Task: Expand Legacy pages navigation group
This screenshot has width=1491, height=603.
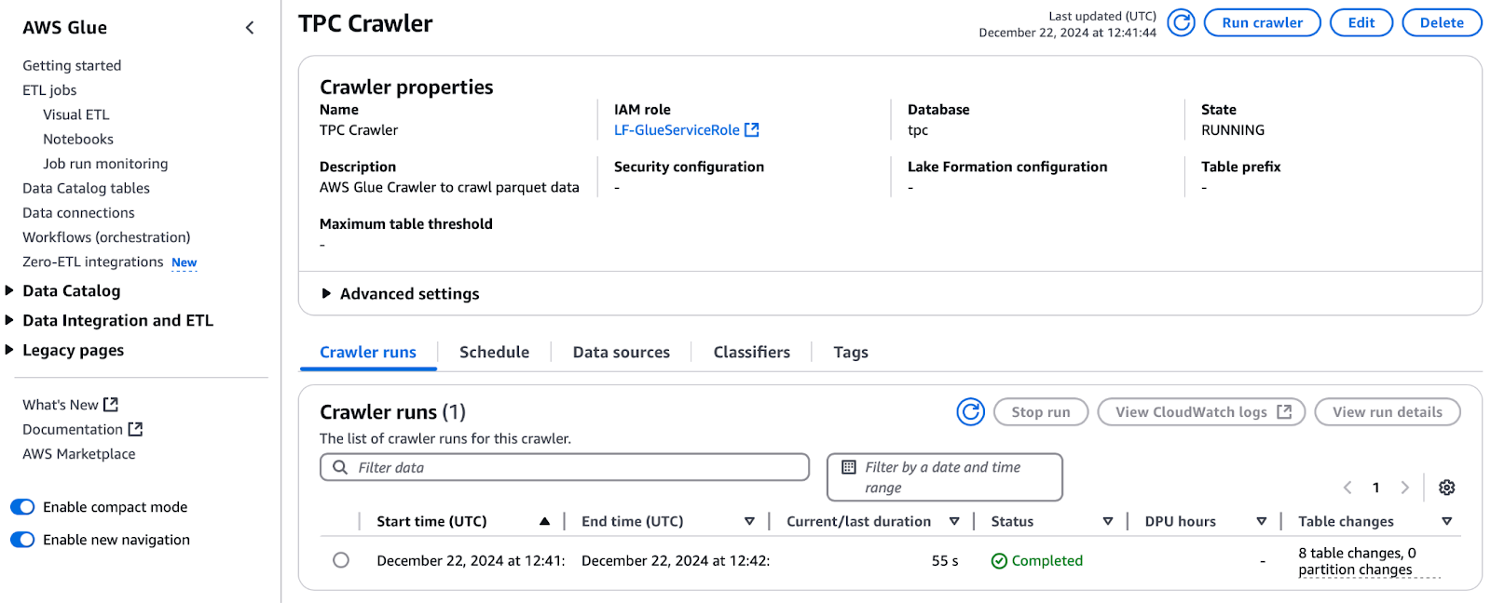Action: (x=9, y=351)
